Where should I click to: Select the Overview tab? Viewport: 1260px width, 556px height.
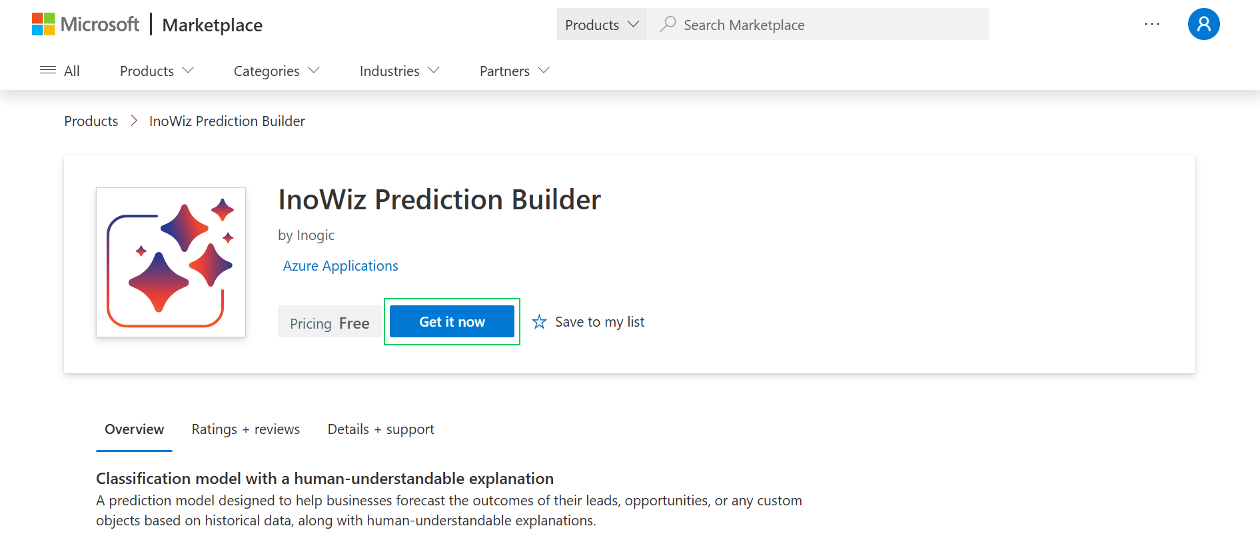pos(134,429)
